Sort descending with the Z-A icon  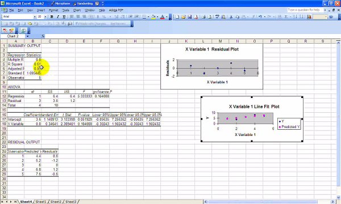pos(301,16)
